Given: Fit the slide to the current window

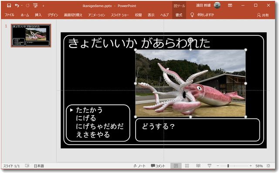Looking at the screenshot, I should click(x=269, y=166).
